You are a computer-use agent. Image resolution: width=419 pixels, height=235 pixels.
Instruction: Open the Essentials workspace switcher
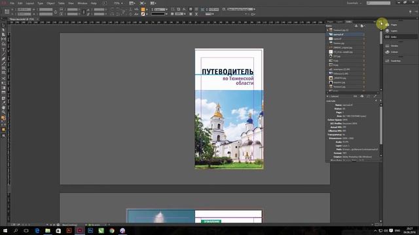[x=354, y=3]
